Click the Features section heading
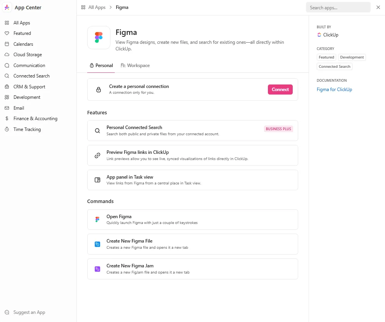This screenshot has height=322, width=385. coord(97,113)
